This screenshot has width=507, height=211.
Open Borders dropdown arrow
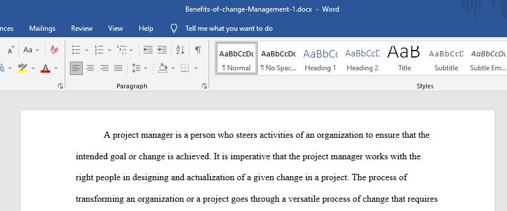click(195, 68)
